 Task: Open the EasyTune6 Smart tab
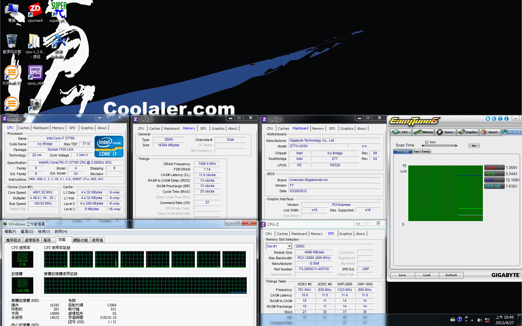coord(490,132)
